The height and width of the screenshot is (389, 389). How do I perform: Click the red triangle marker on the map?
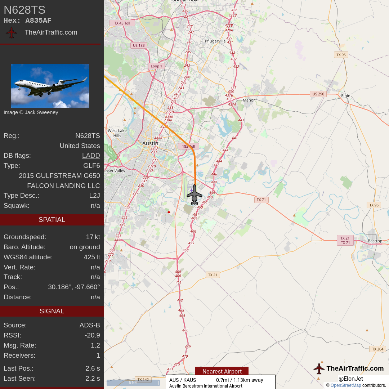click(169, 212)
